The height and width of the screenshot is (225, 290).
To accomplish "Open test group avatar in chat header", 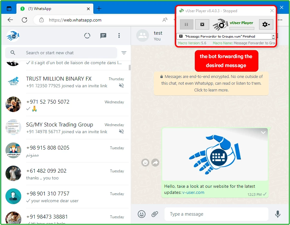I will pyautogui.click(x=143, y=35).
